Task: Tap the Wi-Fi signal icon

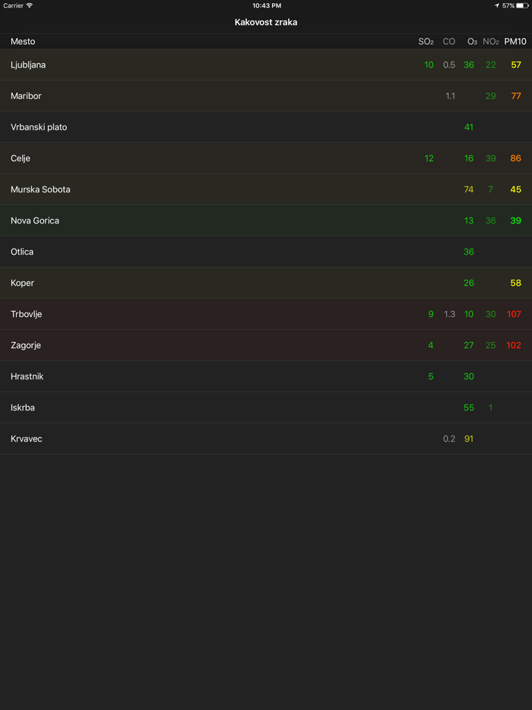Action: click(x=30, y=5)
